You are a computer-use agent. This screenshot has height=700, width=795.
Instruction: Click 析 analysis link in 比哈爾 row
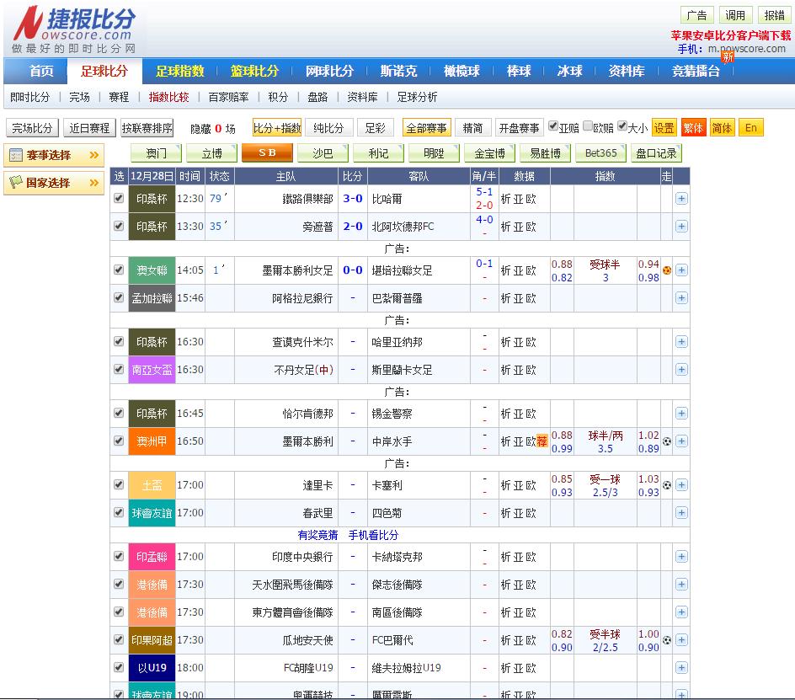505,199
